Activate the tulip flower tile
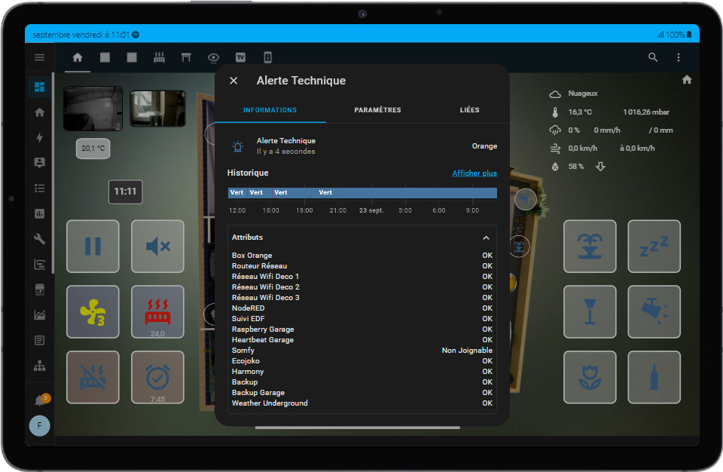 click(x=590, y=377)
